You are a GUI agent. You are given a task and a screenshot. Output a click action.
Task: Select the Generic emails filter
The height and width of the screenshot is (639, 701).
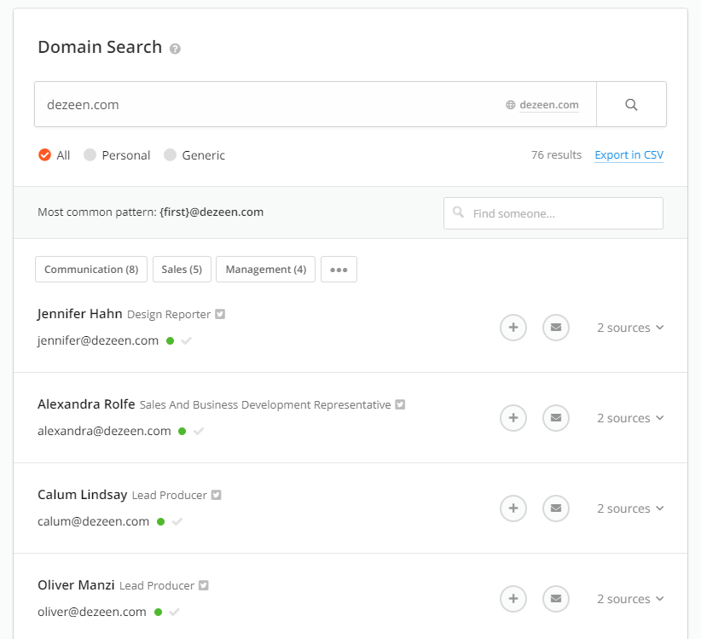click(x=194, y=155)
